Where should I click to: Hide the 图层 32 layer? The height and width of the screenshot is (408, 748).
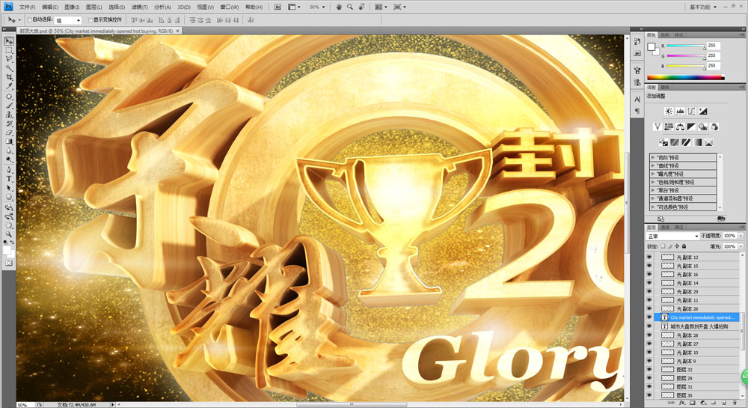649,369
